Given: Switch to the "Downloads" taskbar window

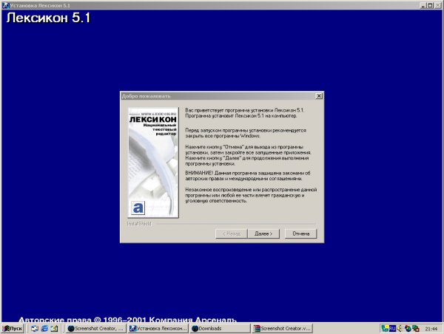Looking at the screenshot, I should pos(218,328).
